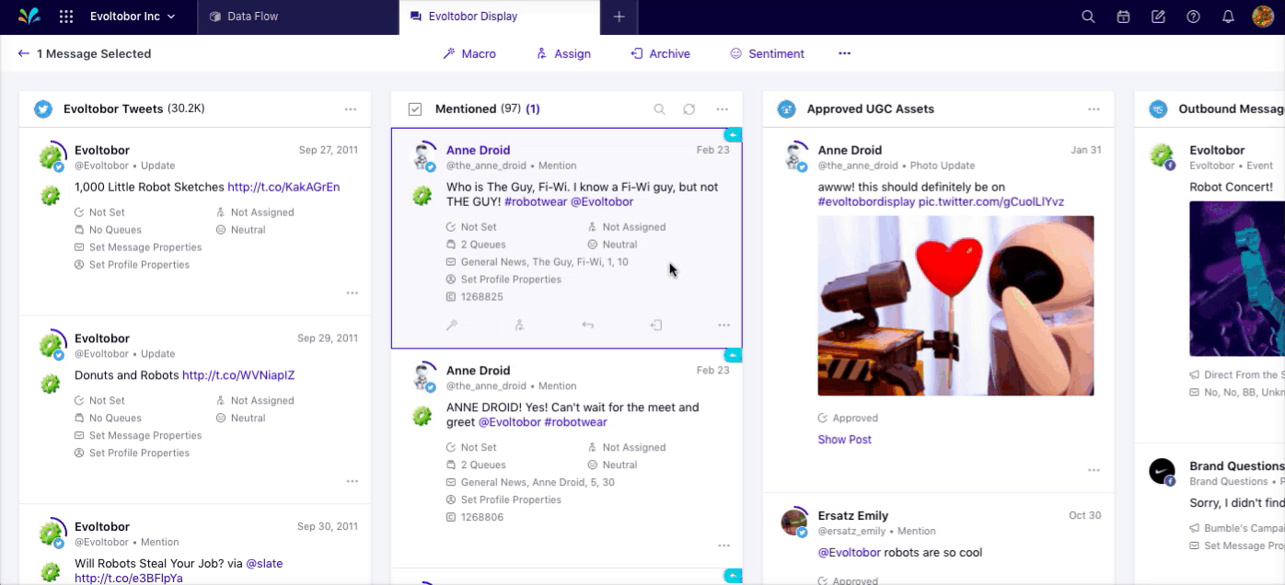This screenshot has width=1285, height=585.
Task: Click reply badge on selected message corner
Action: point(734,135)
